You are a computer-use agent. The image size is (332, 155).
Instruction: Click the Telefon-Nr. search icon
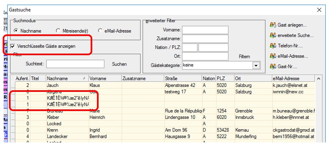273,46
